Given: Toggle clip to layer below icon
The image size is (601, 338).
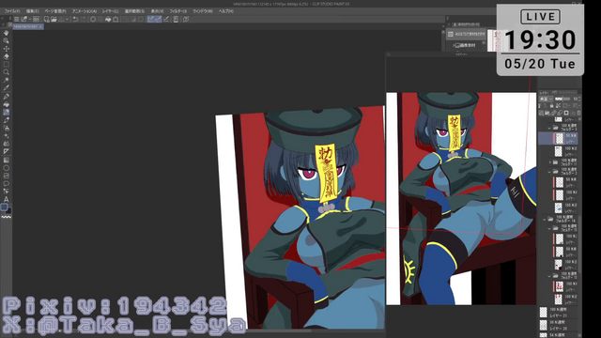Looking at the screenshot, I should 540,106.
